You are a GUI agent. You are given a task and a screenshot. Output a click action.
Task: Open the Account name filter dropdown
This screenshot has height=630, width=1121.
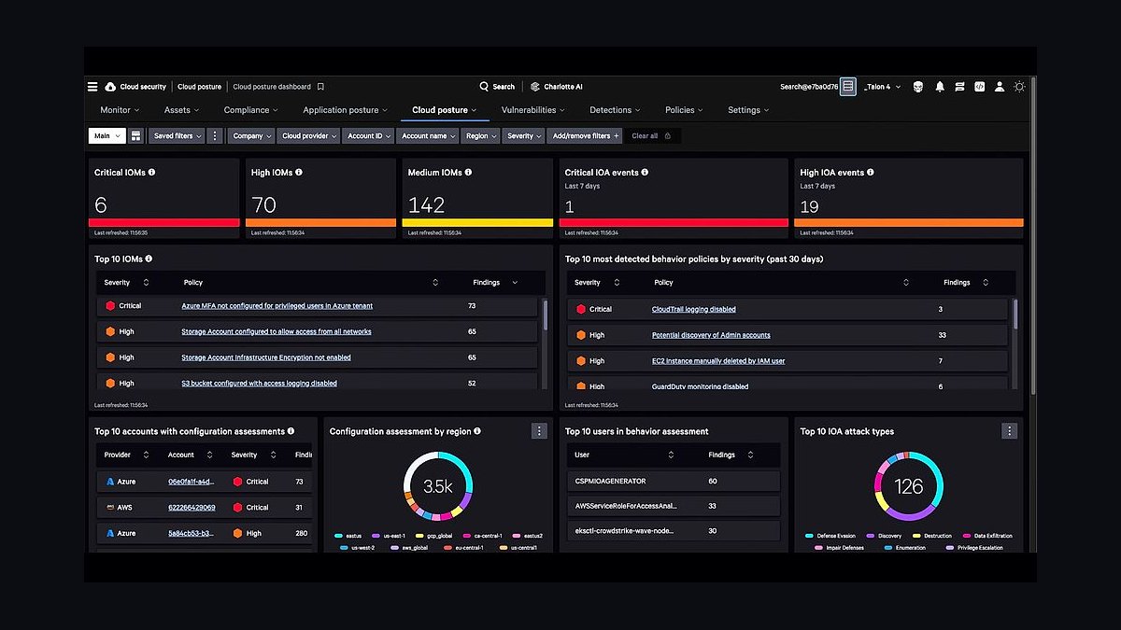click(x=428, y=135)
